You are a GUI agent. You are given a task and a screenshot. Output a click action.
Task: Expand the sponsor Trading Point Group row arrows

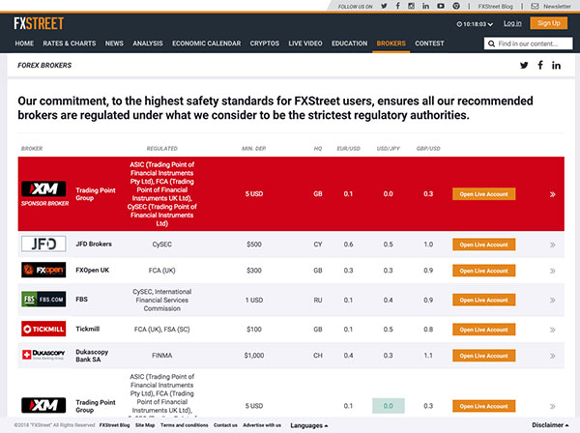(552, 194)
